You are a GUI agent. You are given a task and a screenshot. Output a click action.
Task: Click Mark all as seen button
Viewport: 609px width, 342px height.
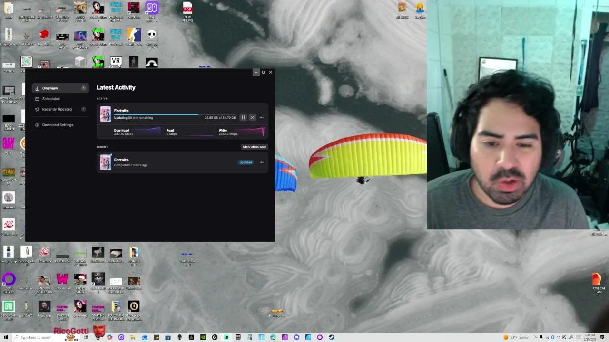tap(255, 147)
